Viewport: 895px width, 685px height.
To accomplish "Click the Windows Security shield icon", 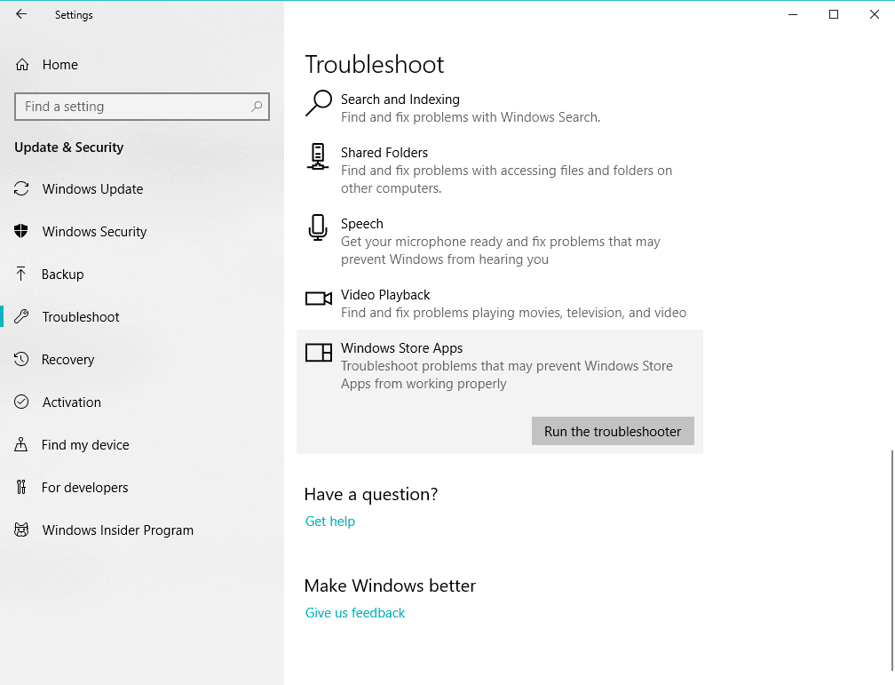I will [x=21, y=231].
